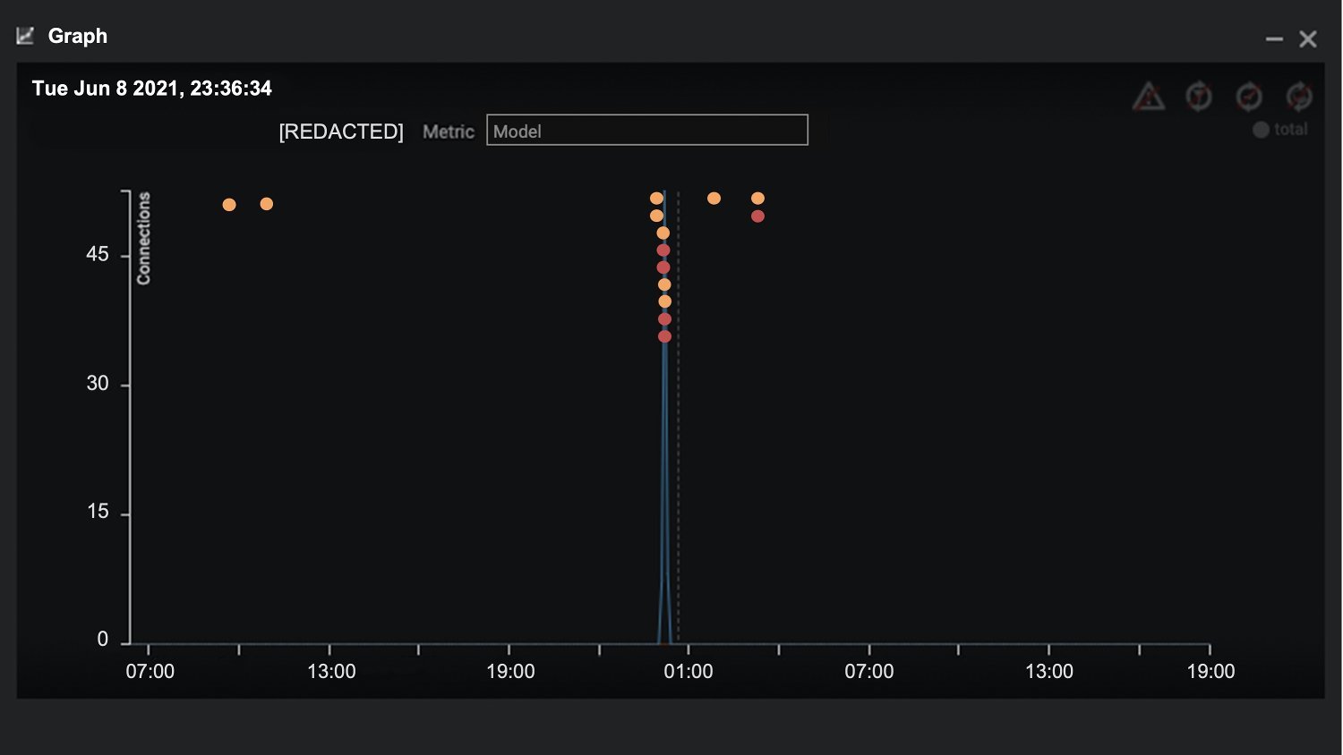Toggle the crossed-out filter refresh icon
Viewport: 1343px width, 755px height.
[x=1199, y=96]
